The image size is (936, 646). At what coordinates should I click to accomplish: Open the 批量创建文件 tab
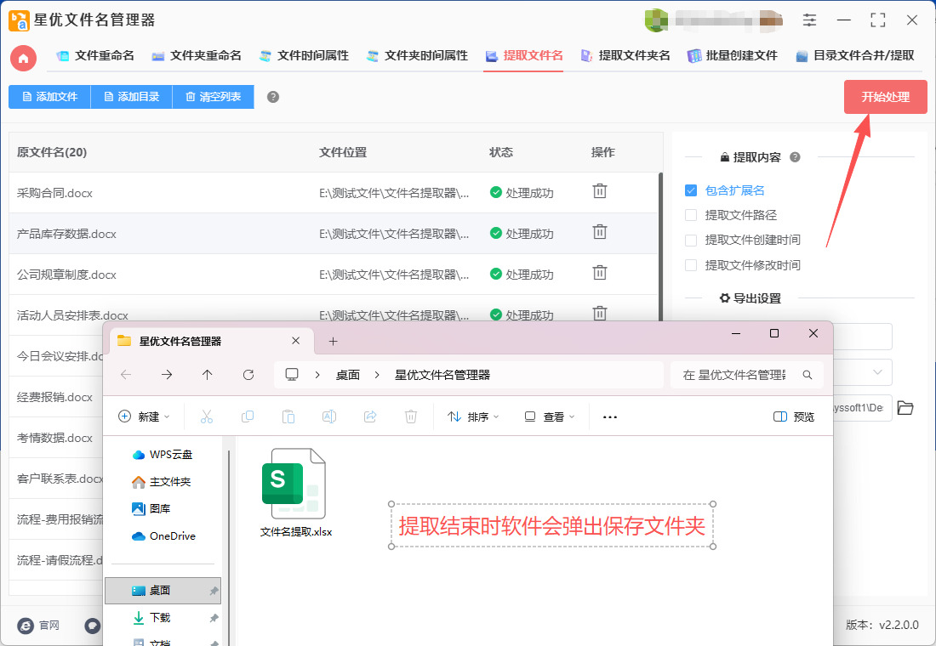[733, 56]
